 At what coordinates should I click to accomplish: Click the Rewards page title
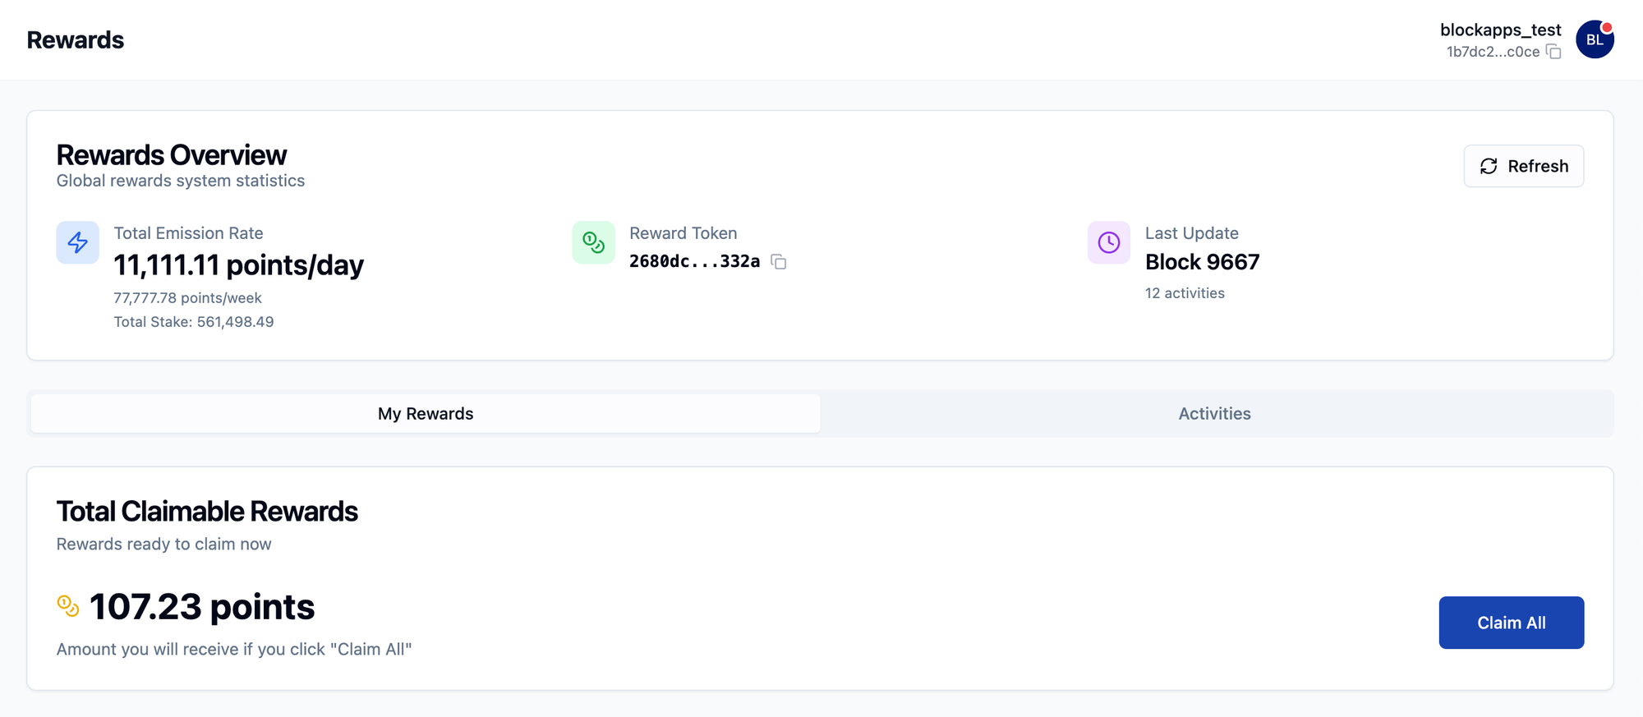tap(75, 39)
